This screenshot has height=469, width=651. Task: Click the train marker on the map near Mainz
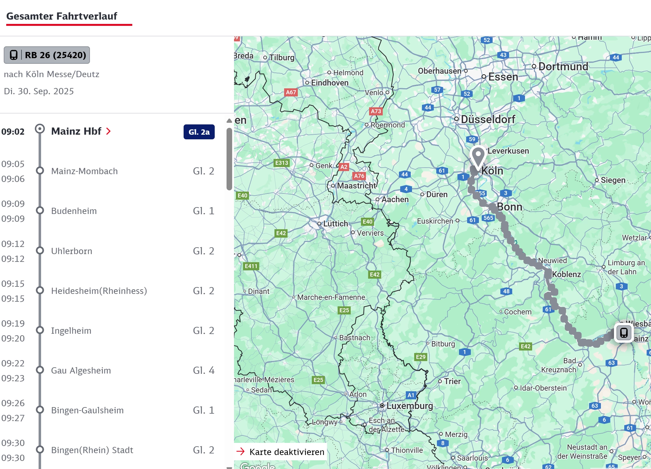click(x=624, y=333)
